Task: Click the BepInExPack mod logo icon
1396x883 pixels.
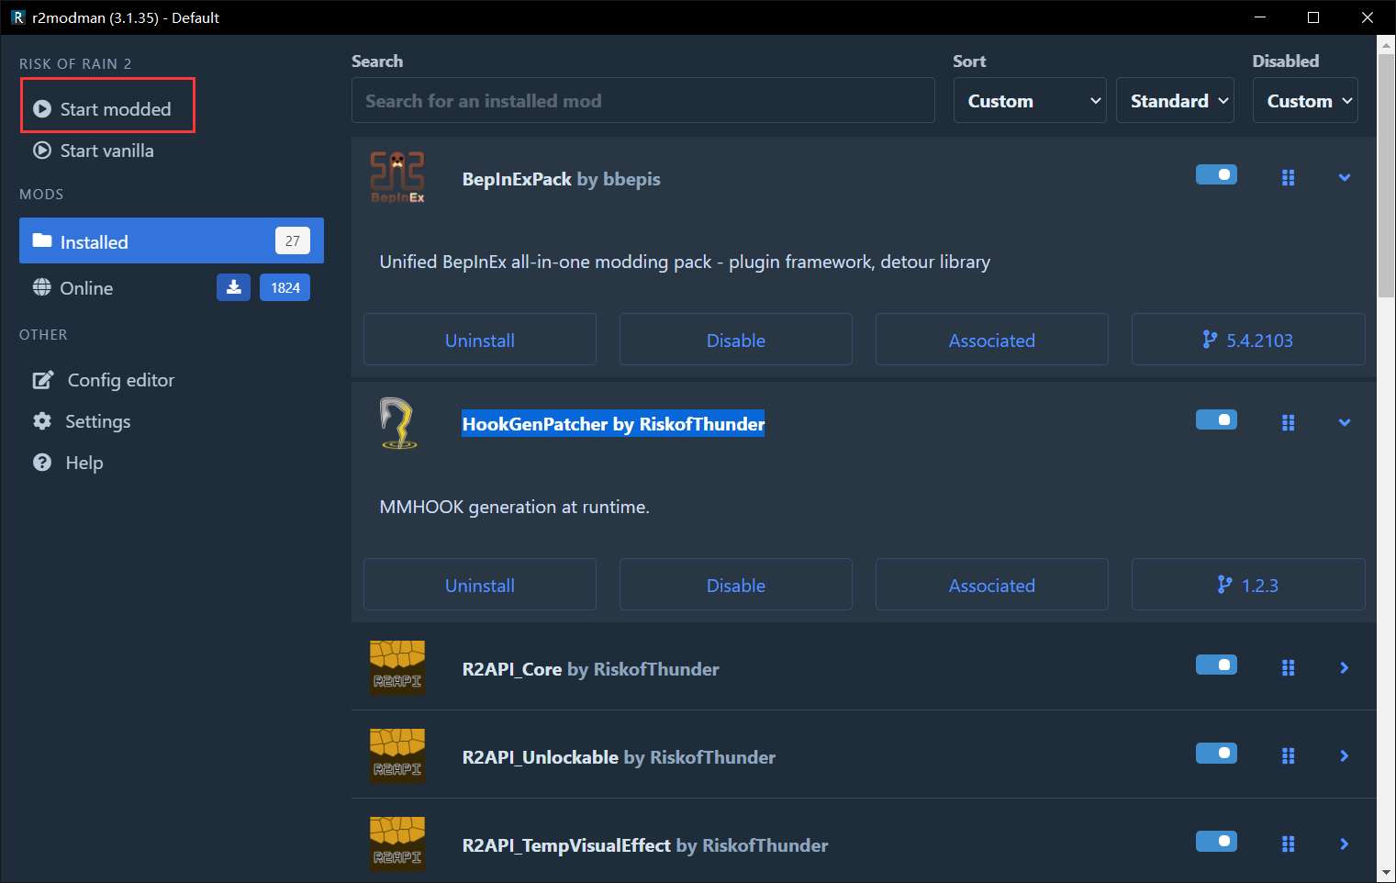Action: click(397, 178)
